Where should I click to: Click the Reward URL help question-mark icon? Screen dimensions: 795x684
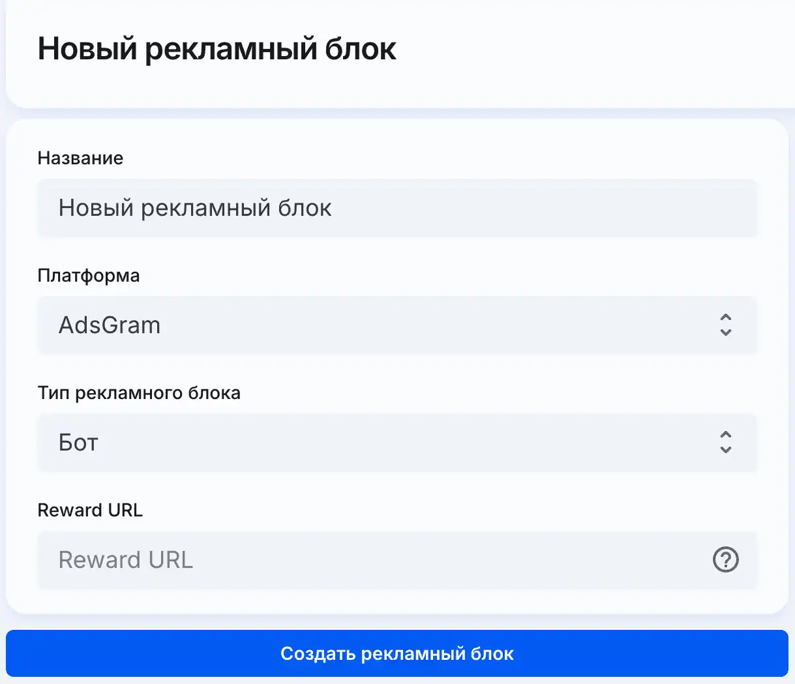pyautogui.click(x=725, y=559)
